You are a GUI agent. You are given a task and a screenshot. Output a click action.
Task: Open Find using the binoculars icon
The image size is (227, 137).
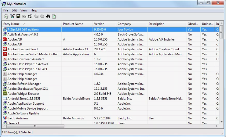pos(48,16)
